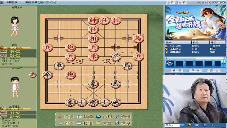Select the highlighted red 馬 on the right
Viewport: 227px width, 128px height.
[x=139, y=38]
